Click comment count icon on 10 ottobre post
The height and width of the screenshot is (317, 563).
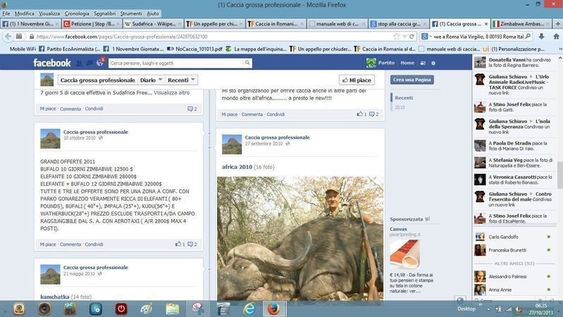coord(192,244)
